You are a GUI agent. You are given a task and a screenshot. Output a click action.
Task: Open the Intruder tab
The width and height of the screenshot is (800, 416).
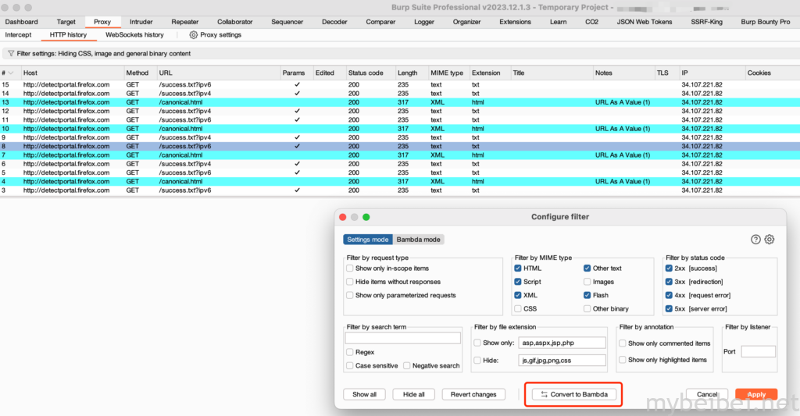(141, 22)
